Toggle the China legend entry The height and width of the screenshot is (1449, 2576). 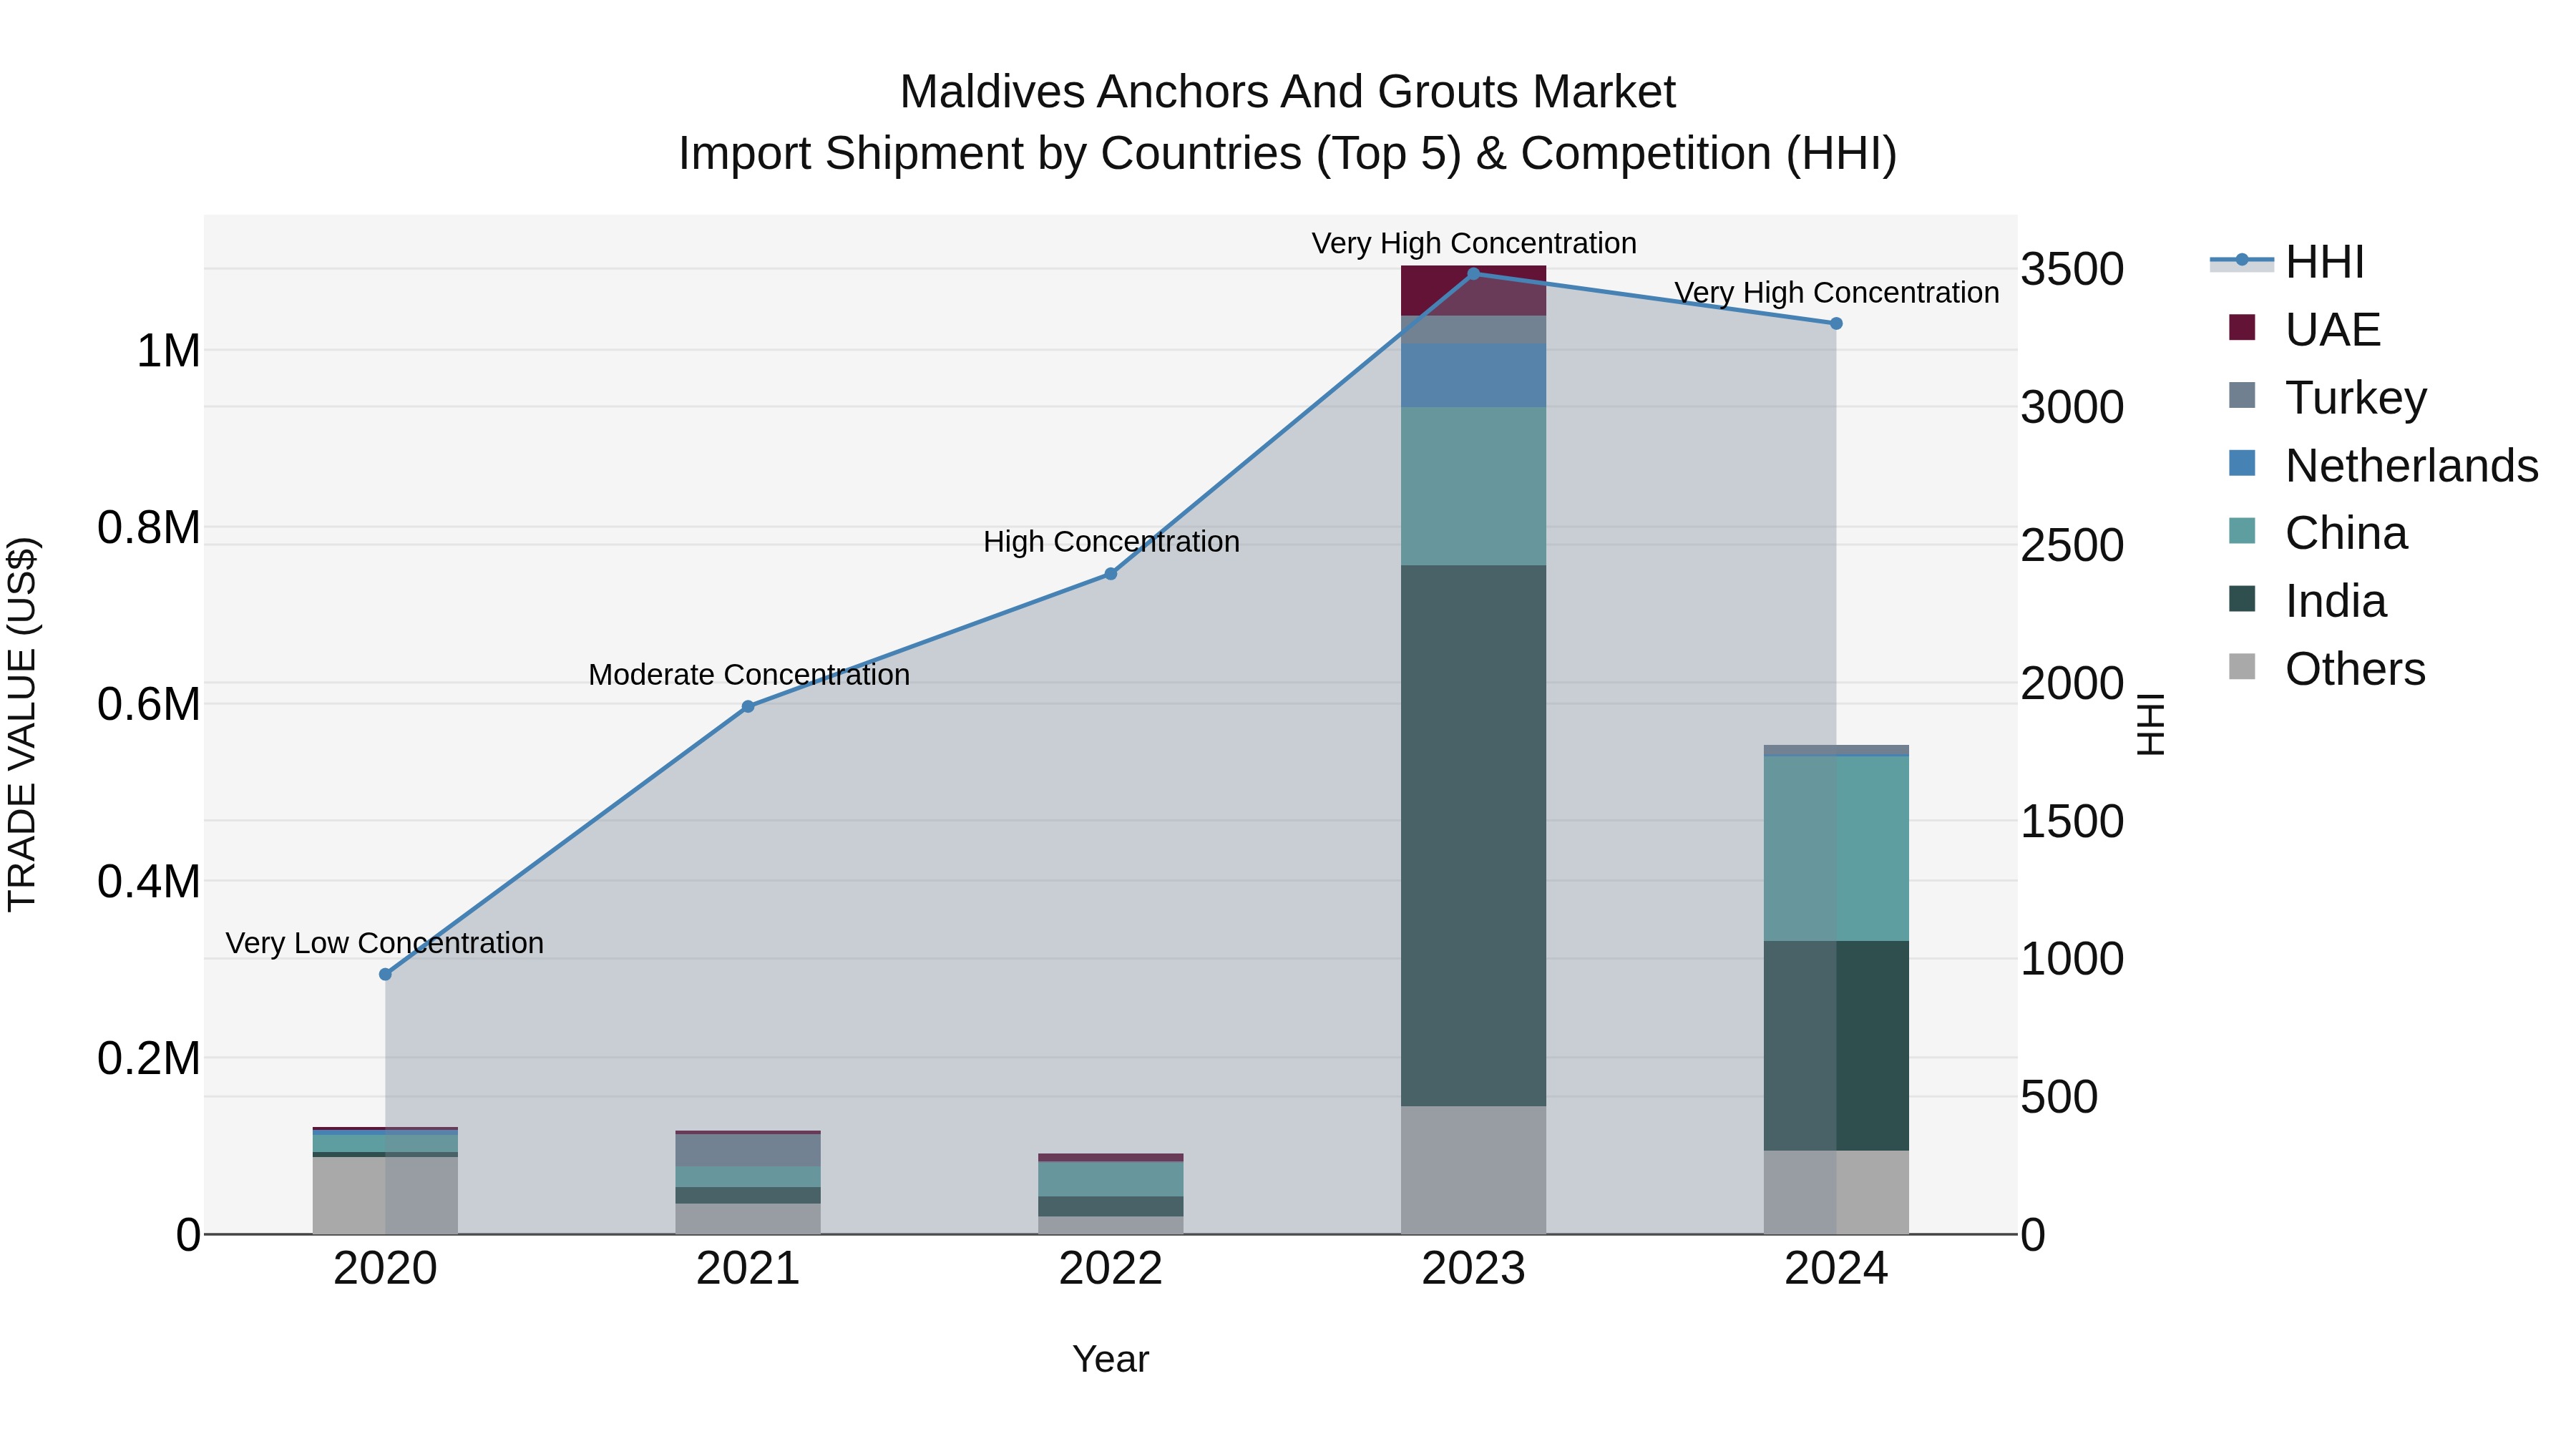(x=2318, y=533)
